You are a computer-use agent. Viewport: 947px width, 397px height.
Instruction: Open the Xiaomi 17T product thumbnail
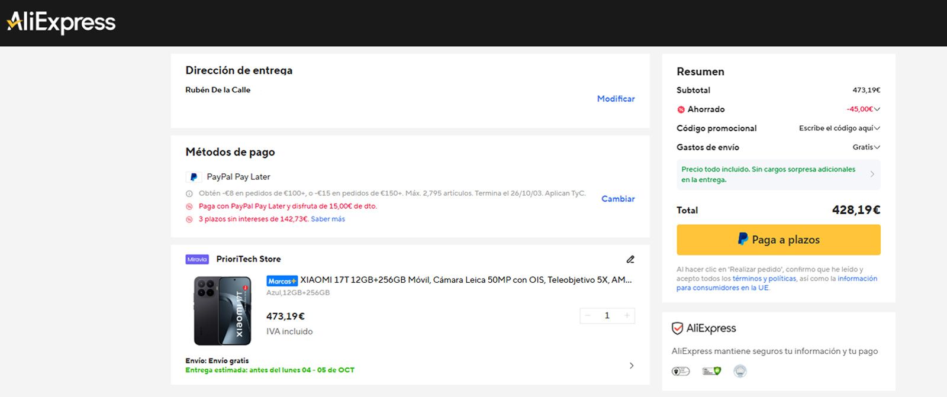223,311
